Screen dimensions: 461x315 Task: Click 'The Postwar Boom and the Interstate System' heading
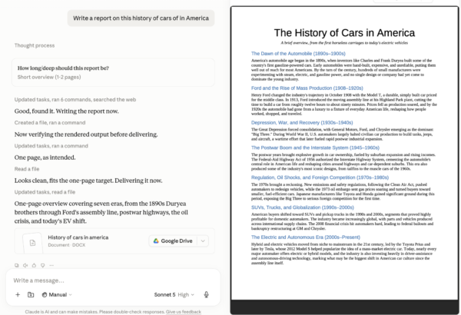(x=315, y=148)
